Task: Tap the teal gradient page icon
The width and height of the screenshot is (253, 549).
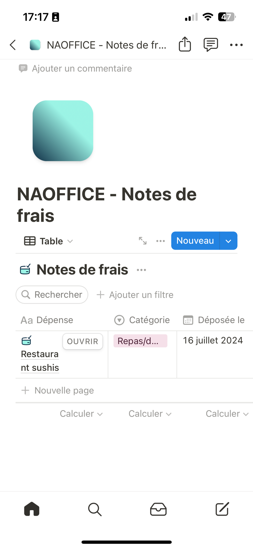Action: pos(63,131)
